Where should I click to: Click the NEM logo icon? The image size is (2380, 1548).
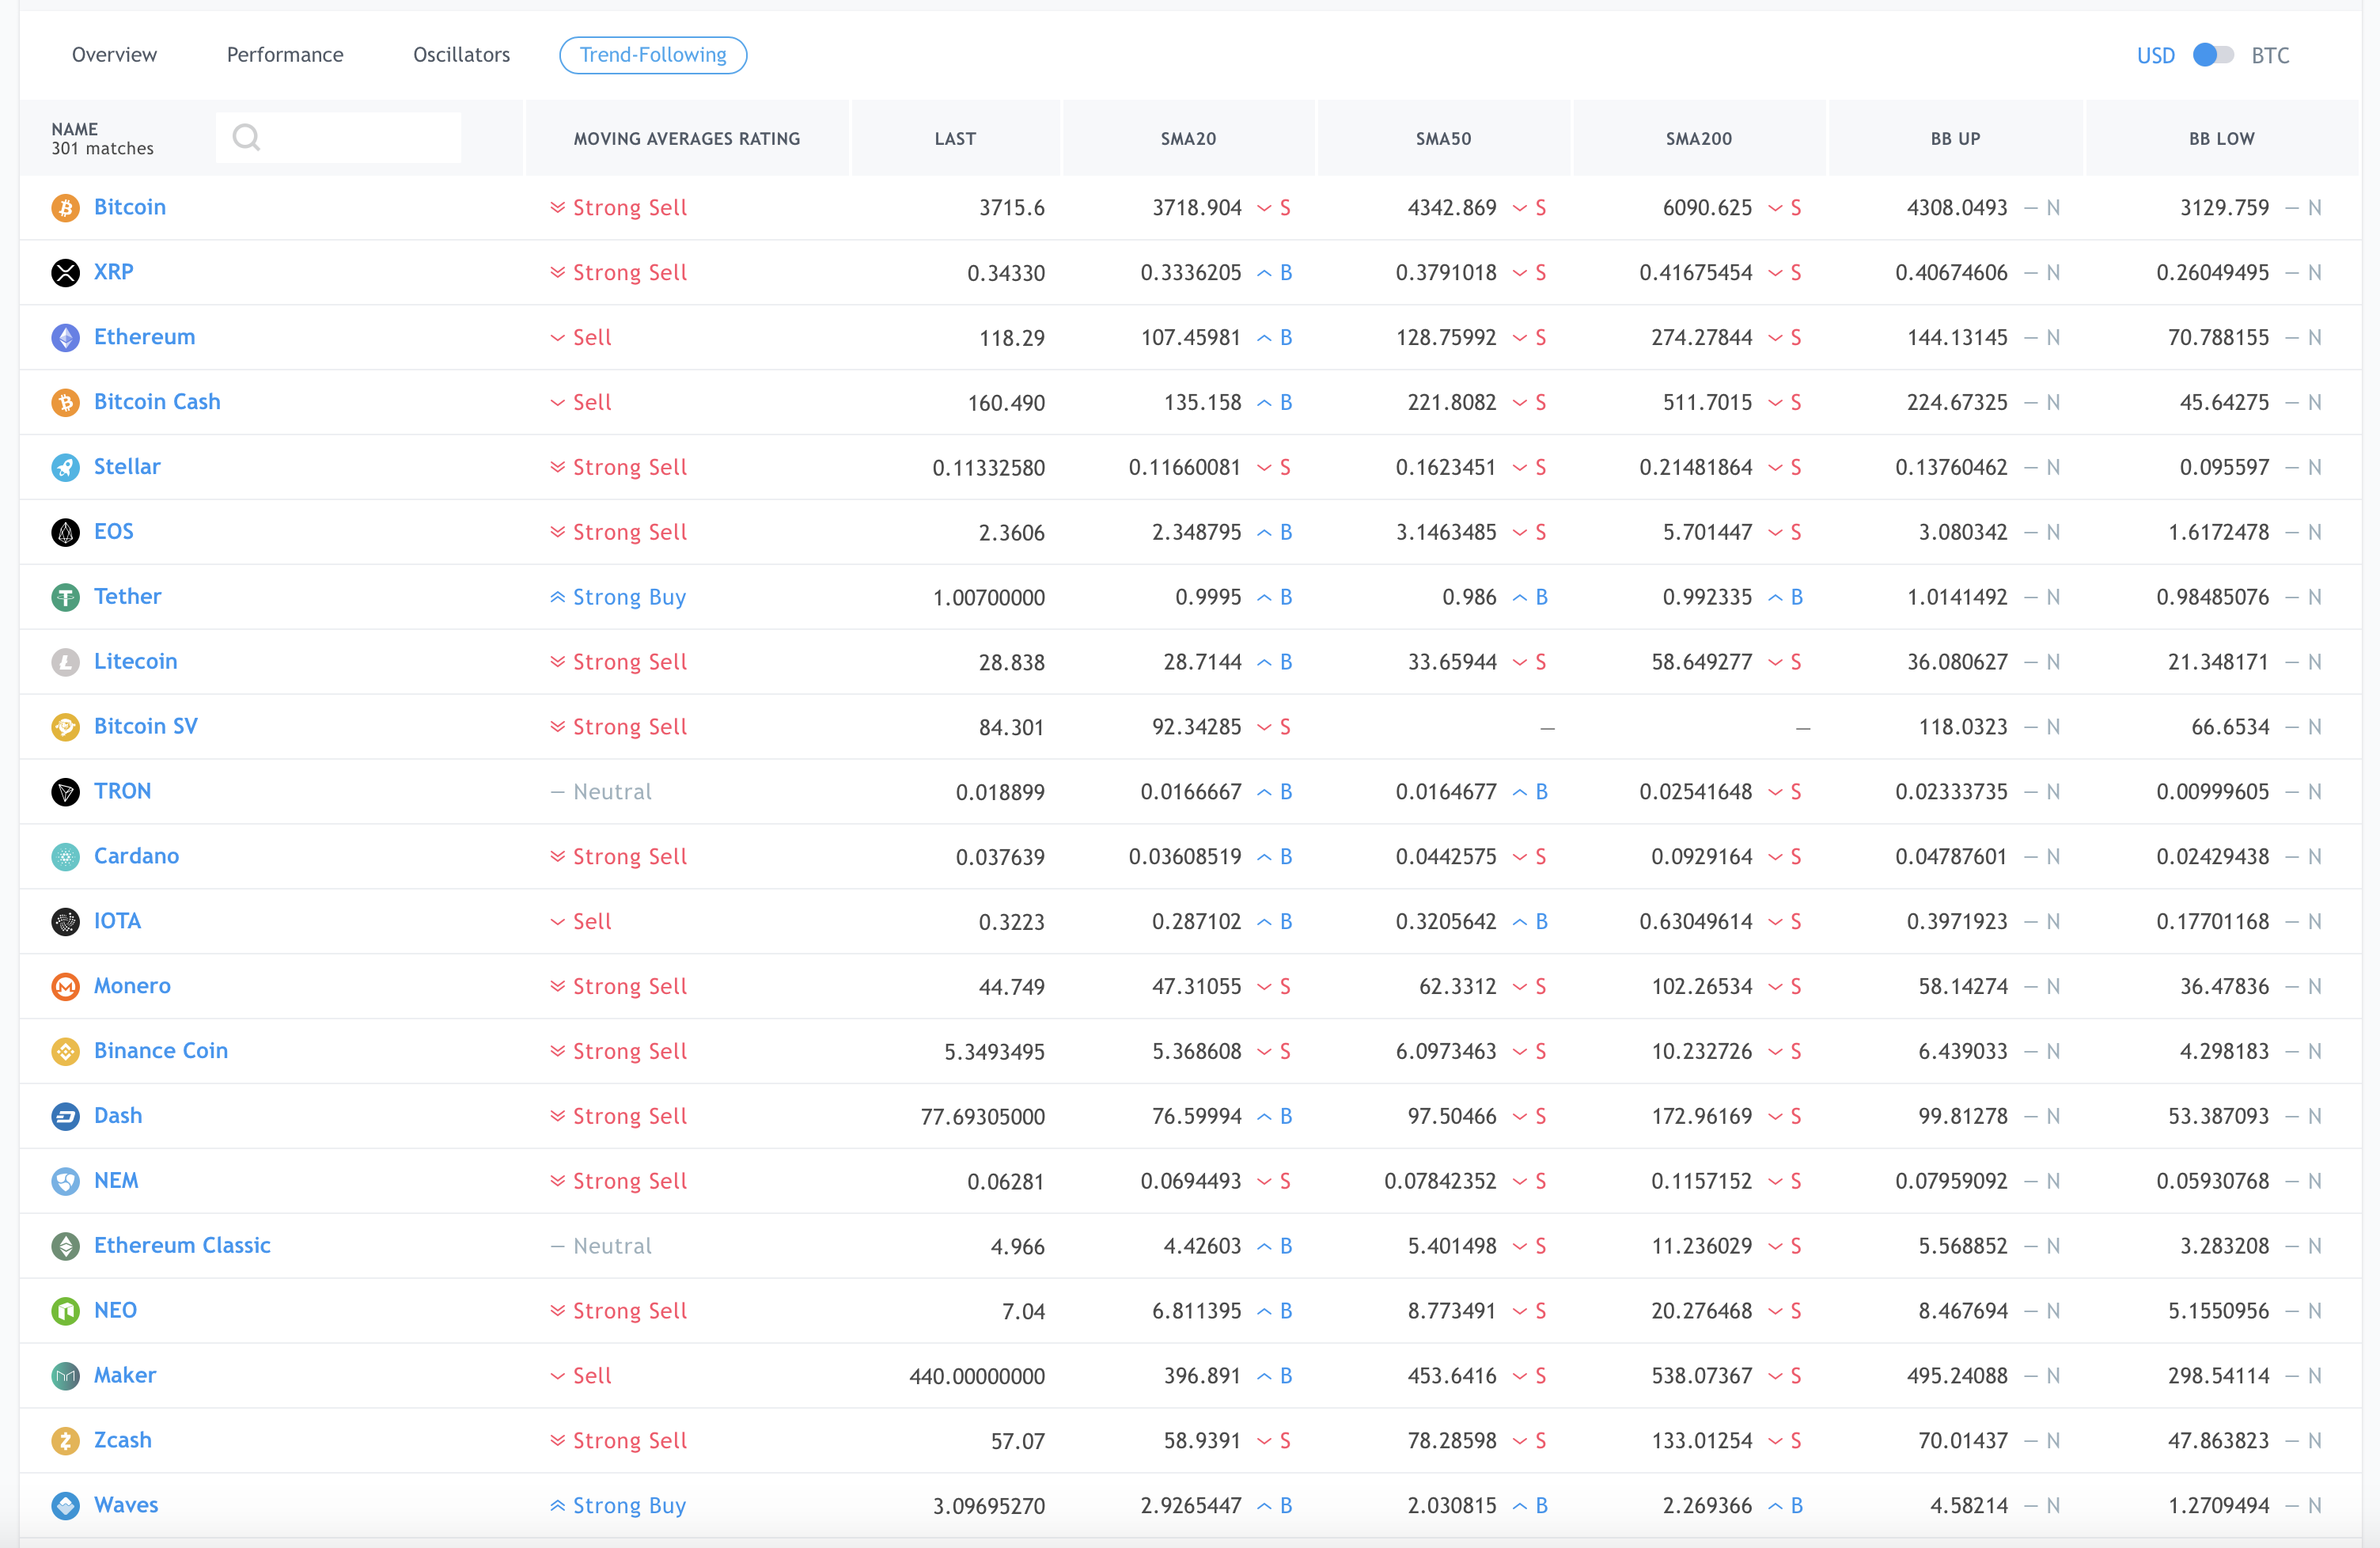[x=65, y=1182]
